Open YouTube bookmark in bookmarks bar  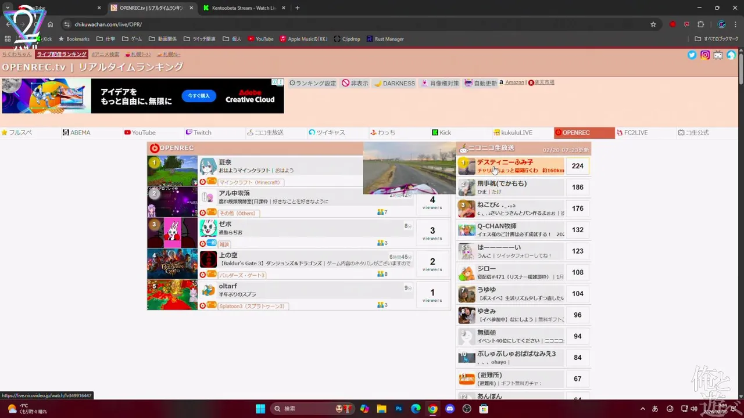260,39
